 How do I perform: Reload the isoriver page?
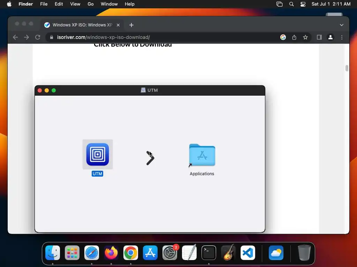click(38, 37)
